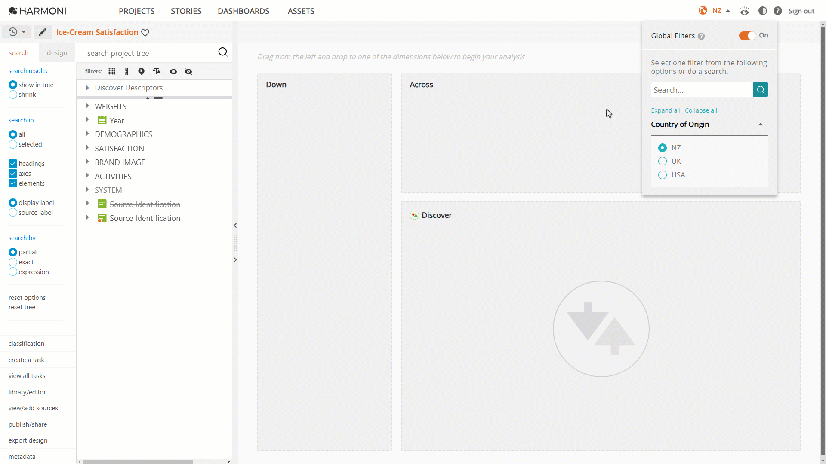
Task: Expand the SYSTEM tree node
Action: tap(87, 189)
